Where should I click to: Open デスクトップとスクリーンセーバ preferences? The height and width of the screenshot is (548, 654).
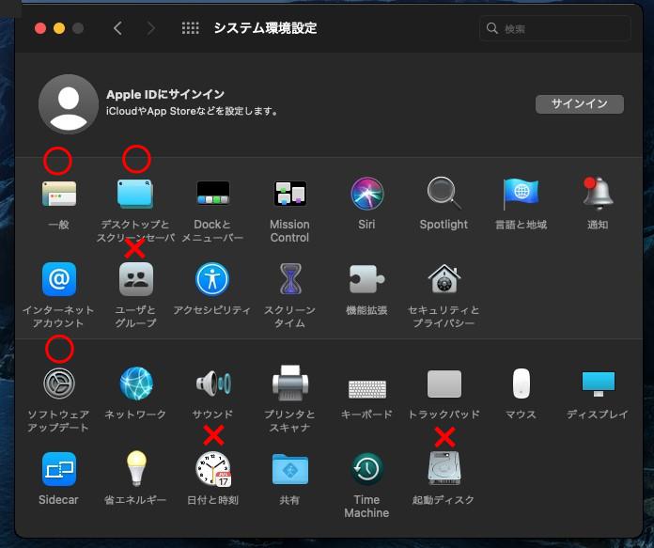pyautogui.click(x=135, y=194)
